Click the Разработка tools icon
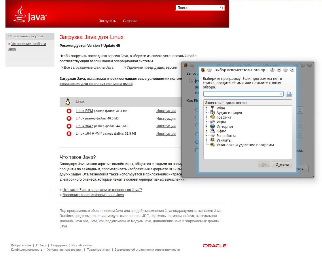Screen dimensions: 322x259 (213, 136)
